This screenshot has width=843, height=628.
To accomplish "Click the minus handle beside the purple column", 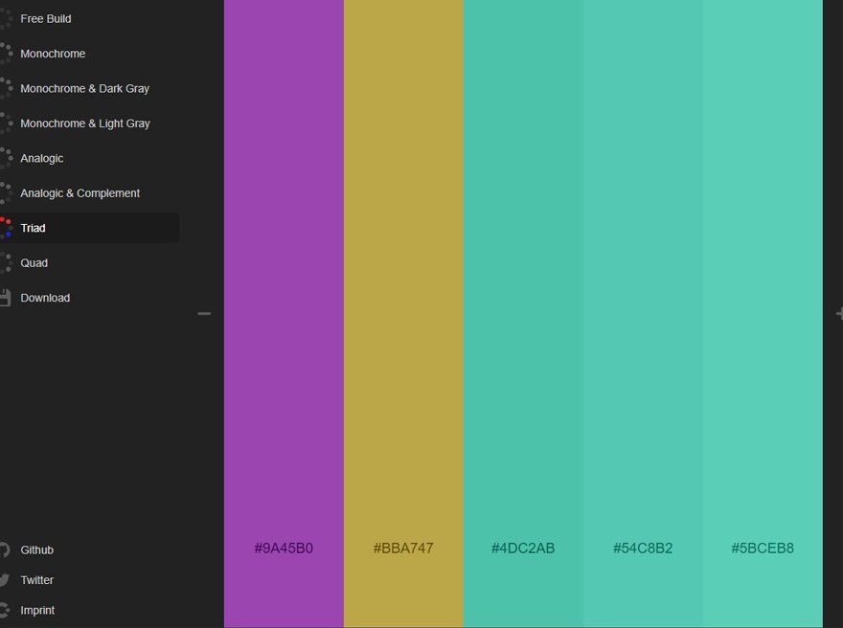I will click(204, 313).
